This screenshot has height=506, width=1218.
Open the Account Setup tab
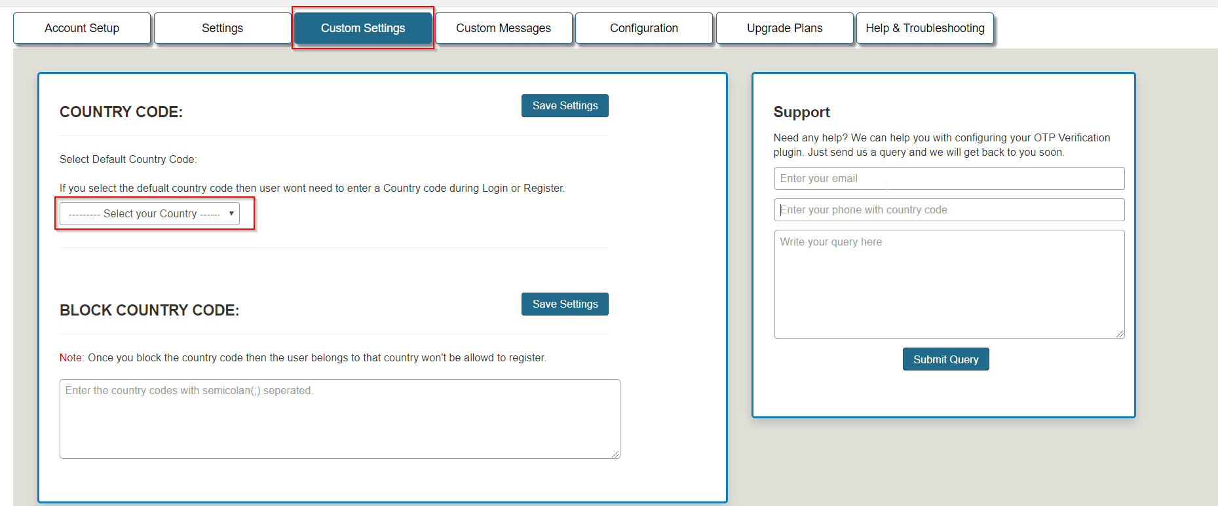click(82, 28)
